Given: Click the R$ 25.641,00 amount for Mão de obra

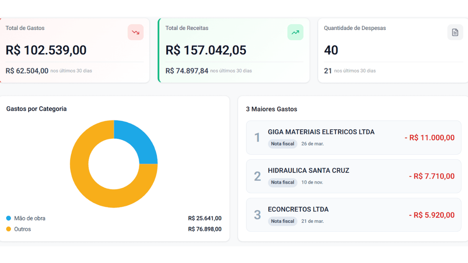Looking at the screenshot, I should tap(205, 218).
